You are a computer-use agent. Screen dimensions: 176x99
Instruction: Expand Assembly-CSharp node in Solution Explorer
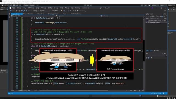tap(147, 22)
